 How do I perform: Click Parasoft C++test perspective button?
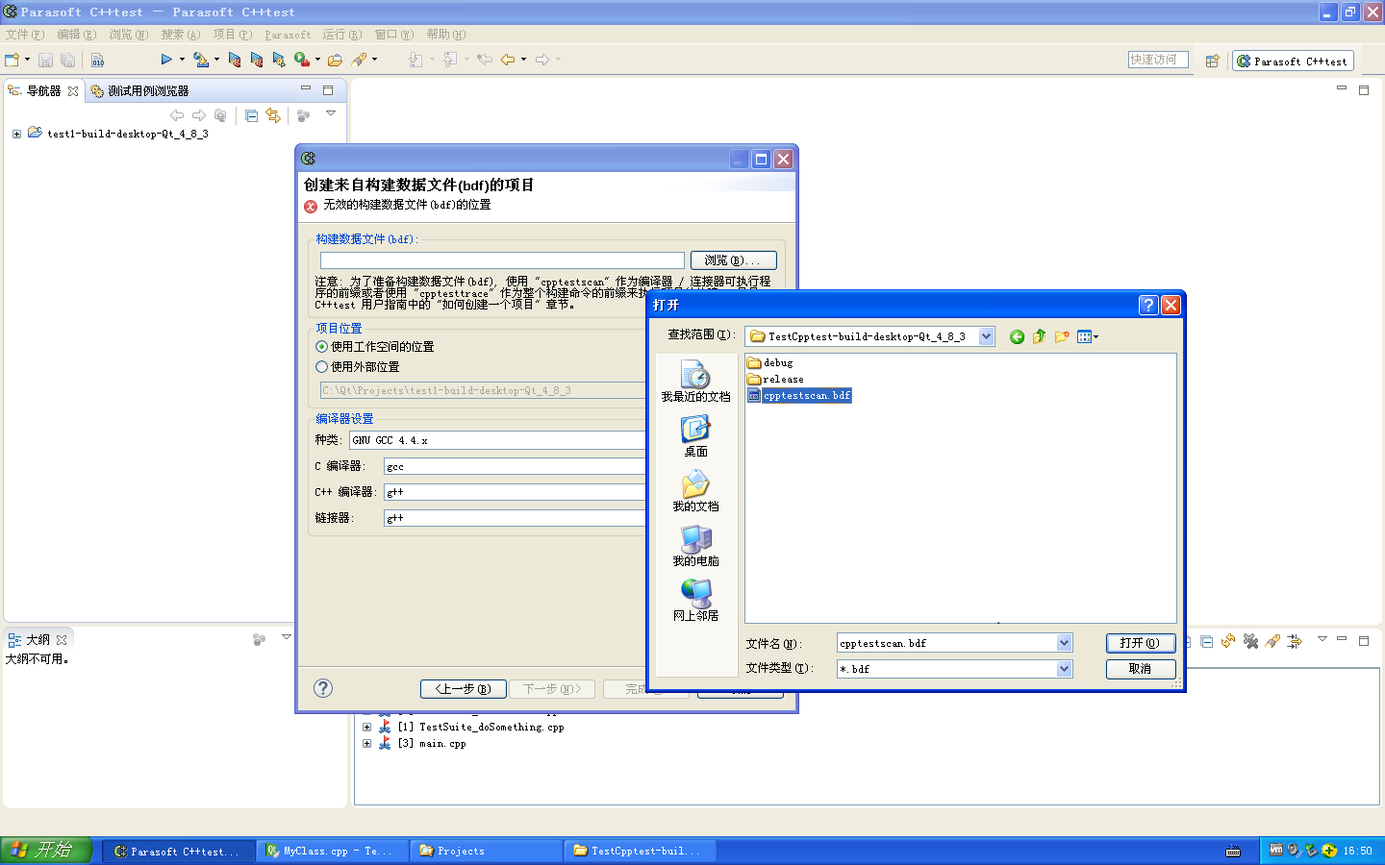coord(1293,61)
